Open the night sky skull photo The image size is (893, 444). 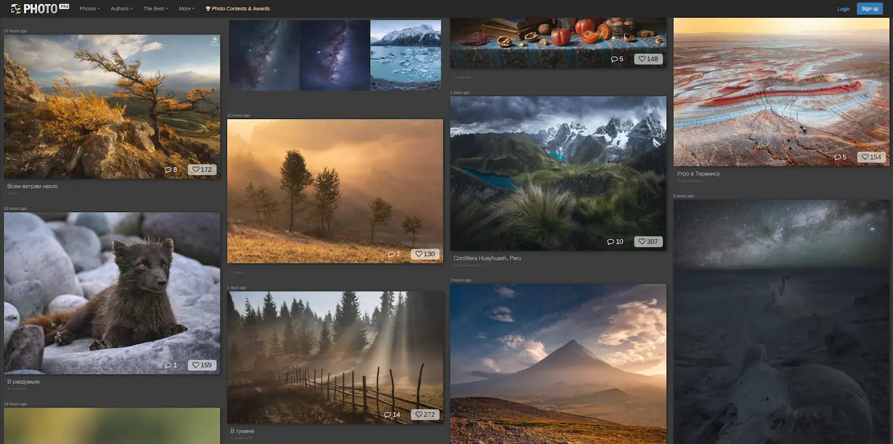[781, 322]
